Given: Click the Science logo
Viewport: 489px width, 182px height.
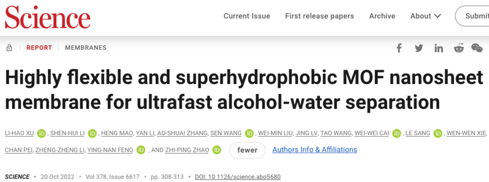Looking at the screenshot, I should click(48, 17).
